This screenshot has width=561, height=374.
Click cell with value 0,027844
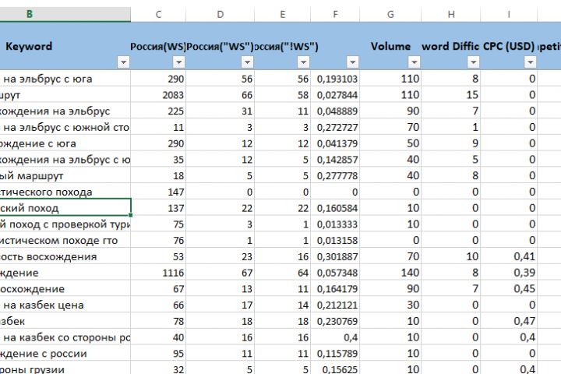335,95
